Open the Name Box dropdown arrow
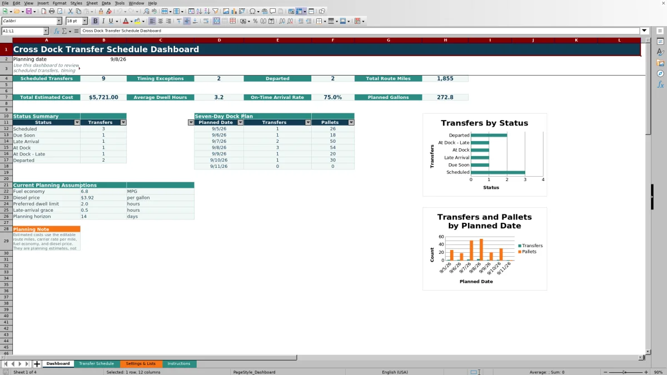This screenshot has width=667, height=375. coord(46,31)
